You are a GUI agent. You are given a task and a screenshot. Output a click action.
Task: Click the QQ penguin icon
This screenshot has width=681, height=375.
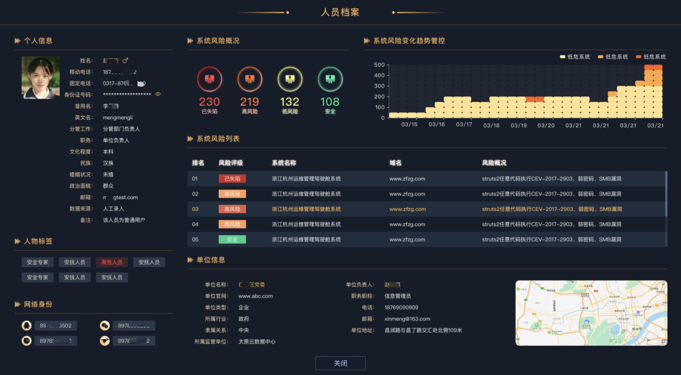point(26,326)
